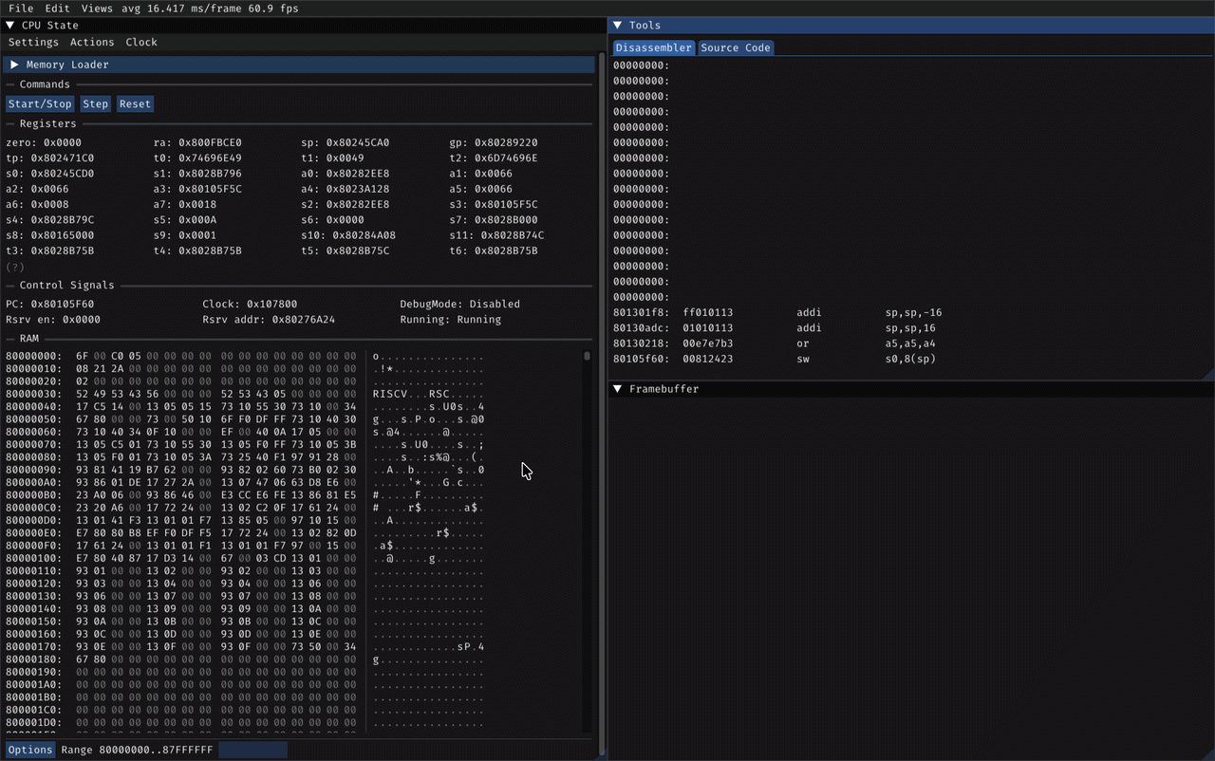Collapse the Tools panel triangle
The width and height of the screenshot is (1215, 761).
tap(617, 26)
